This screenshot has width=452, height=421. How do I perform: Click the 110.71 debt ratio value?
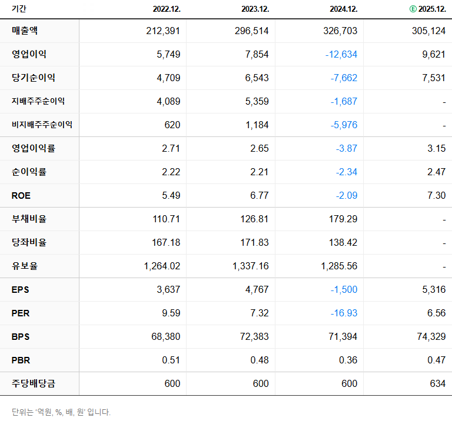[166, 219]
